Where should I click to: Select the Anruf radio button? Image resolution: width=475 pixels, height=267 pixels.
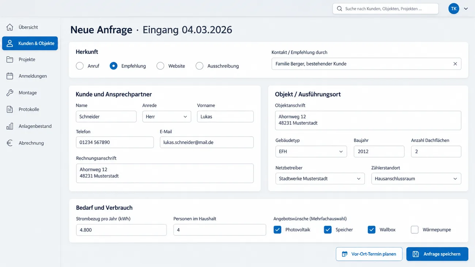[80, 66]
